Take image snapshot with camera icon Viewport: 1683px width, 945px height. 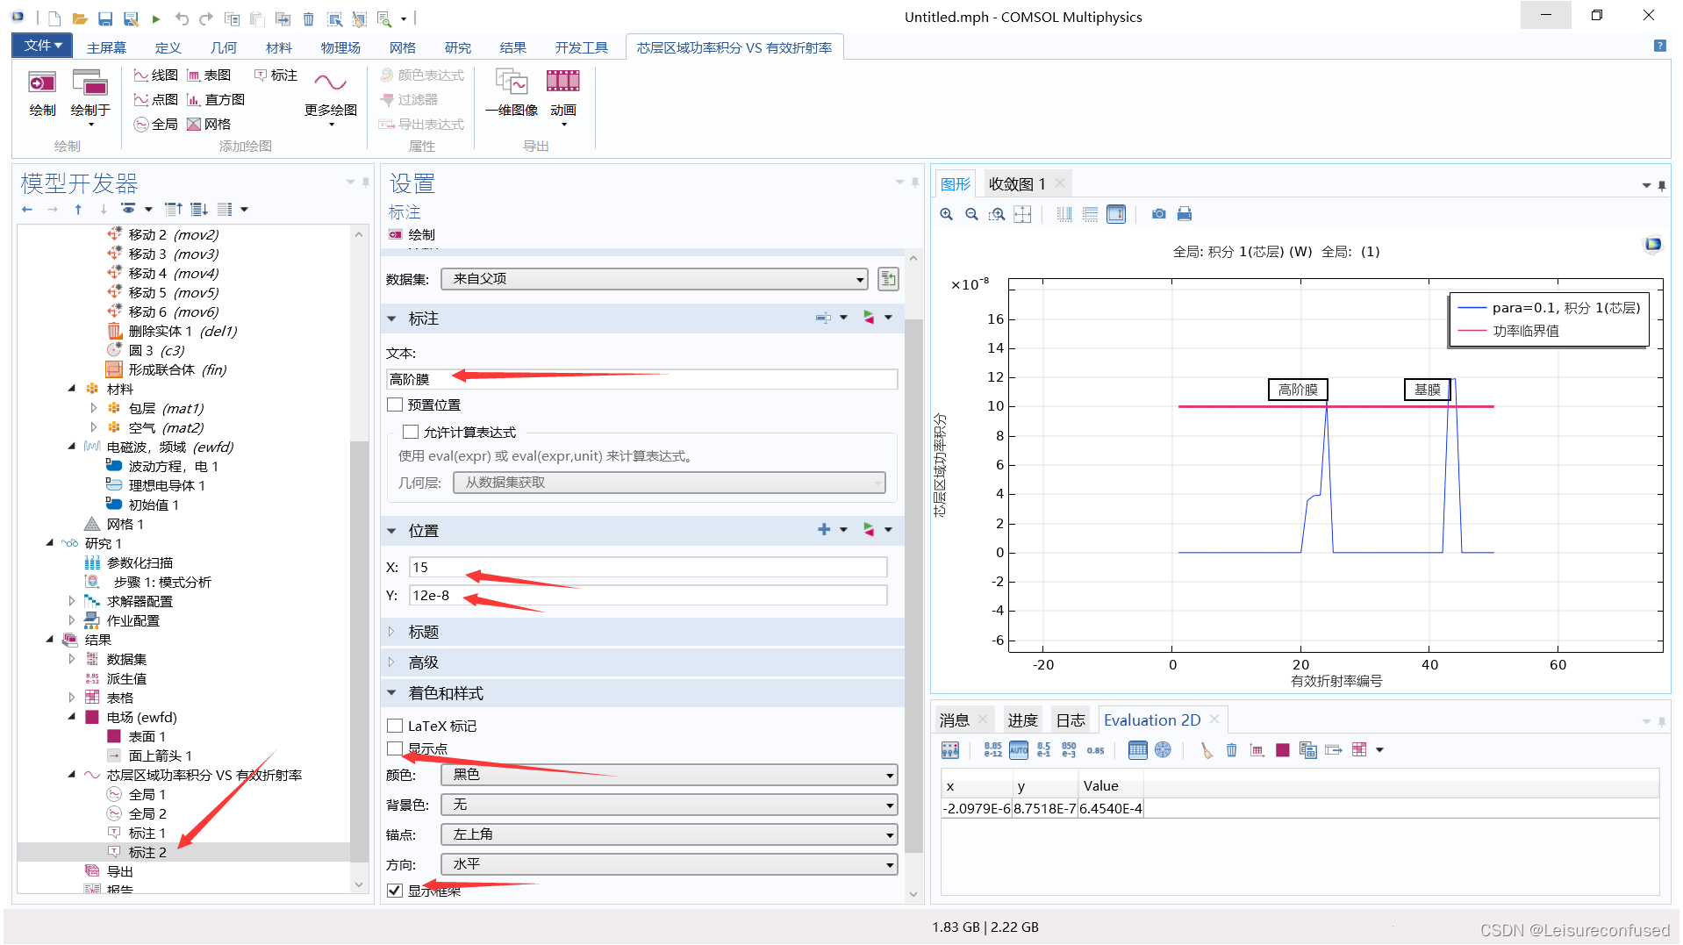(x=1159, y=214)
